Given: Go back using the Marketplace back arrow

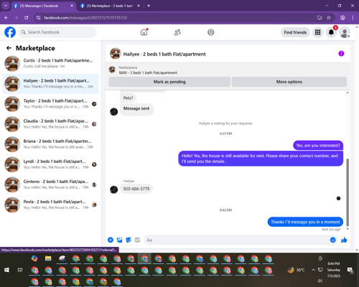Looking at the screenshot, I should [9, 48].
